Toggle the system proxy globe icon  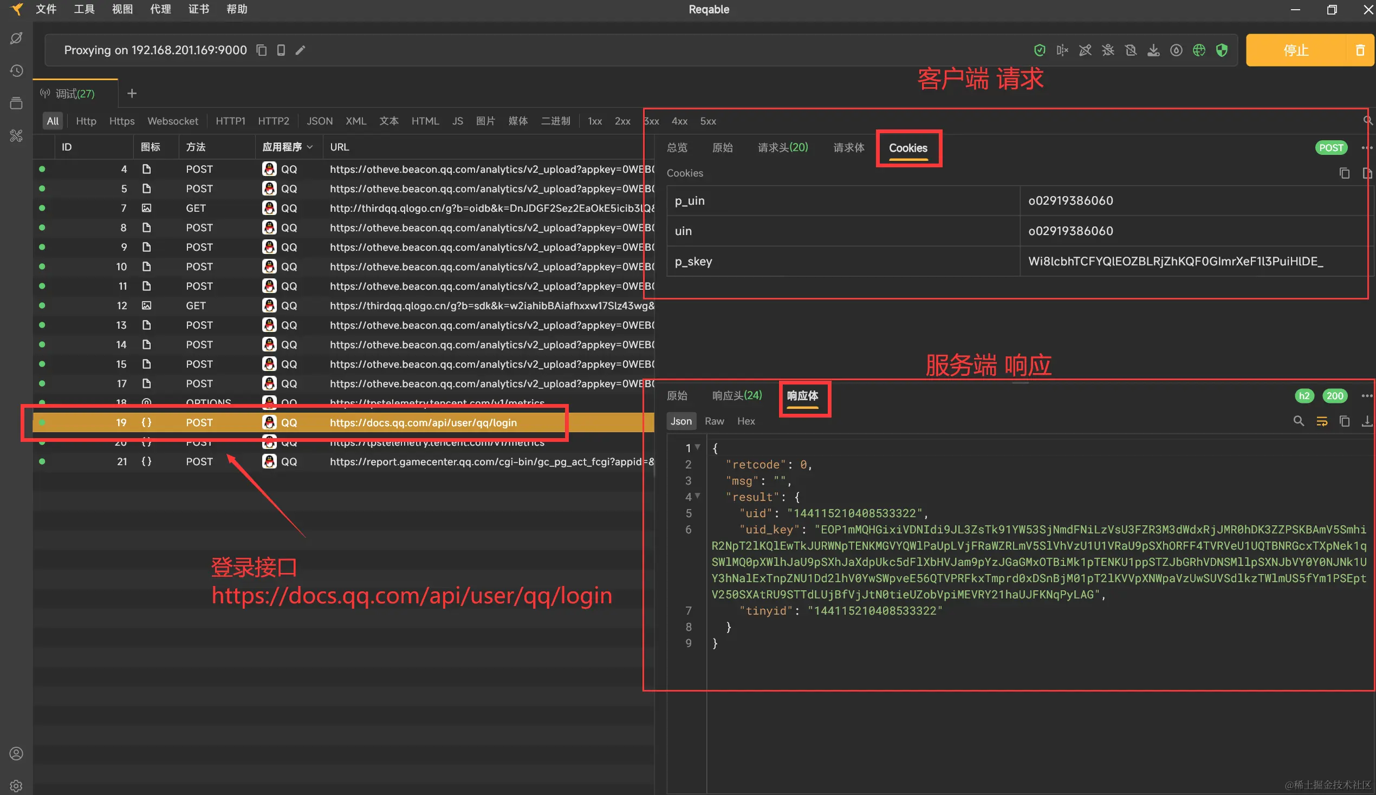[1199, 50]
